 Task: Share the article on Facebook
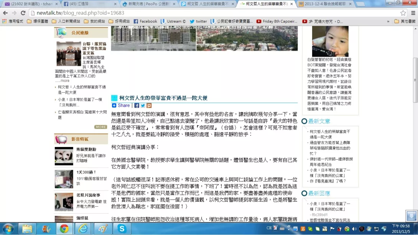137,106
